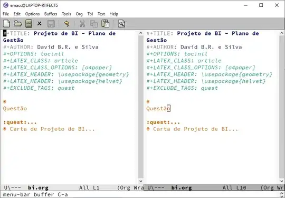The width and height of the screenshot is (285, 198).
Task: Click 'All L10' position in right mode line
Action: [x=234, y=188]
